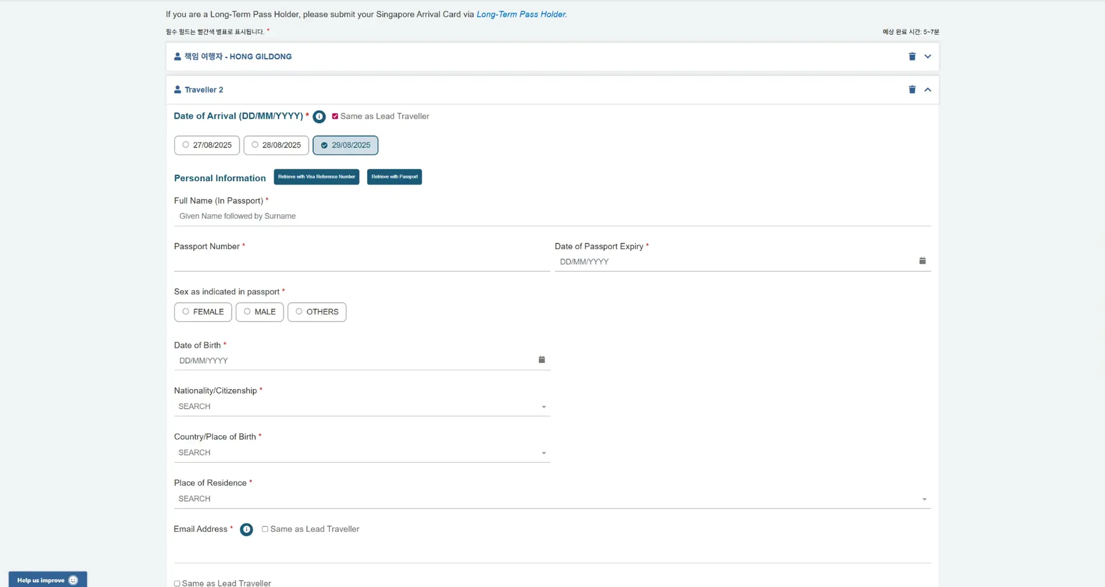The image size is (1105, 587).
Task: Open the calendar picker for Date of Birth
Action: (542, 360)
